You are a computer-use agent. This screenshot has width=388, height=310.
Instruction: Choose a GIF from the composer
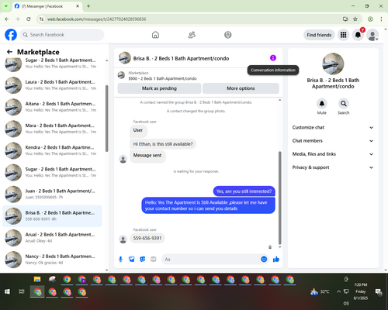(x=154, y=259)
